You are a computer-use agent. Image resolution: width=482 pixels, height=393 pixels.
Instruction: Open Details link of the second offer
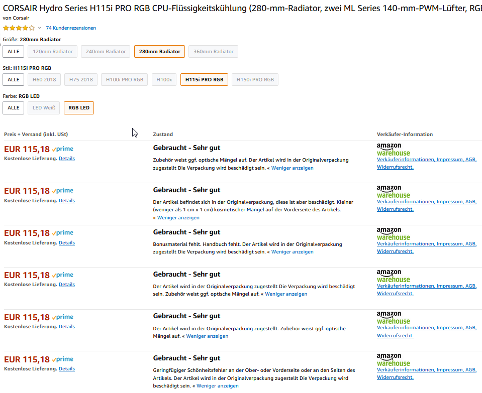point(67,200)
